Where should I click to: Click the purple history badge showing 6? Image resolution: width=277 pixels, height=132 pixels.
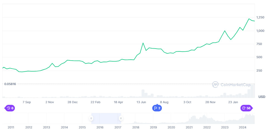pyautogui.click(x=10, y=108)
